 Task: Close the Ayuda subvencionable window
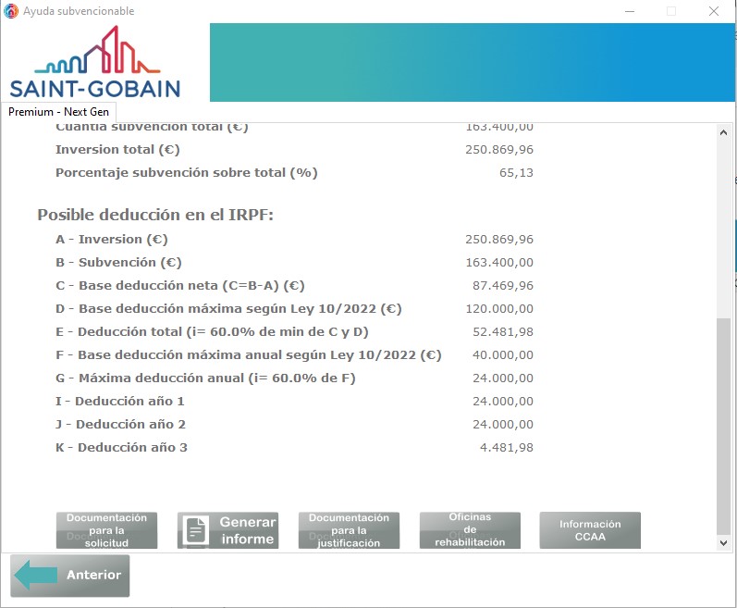[714, 11]
